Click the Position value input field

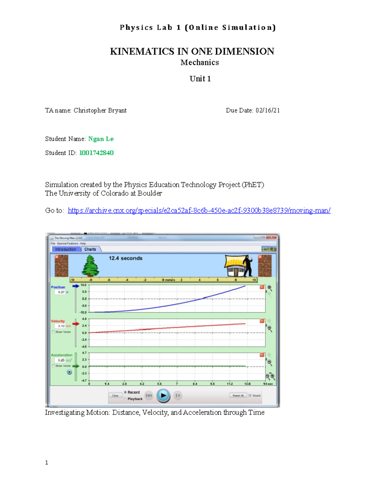pos(60,292)
